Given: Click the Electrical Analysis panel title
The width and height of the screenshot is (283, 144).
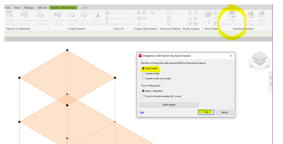Looking at the screenshot, I should 171,29.
